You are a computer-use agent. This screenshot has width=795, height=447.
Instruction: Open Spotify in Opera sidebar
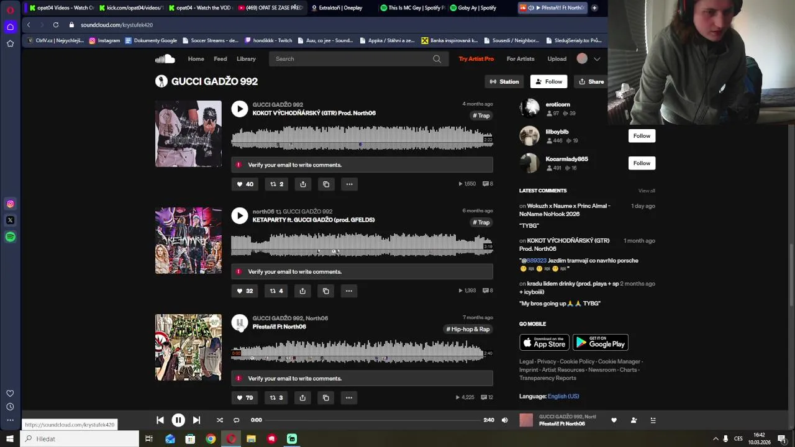[10, 237]
